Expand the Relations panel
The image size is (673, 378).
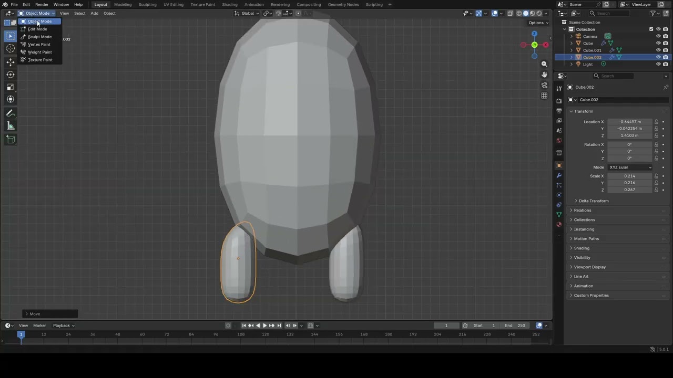[582, 211]
